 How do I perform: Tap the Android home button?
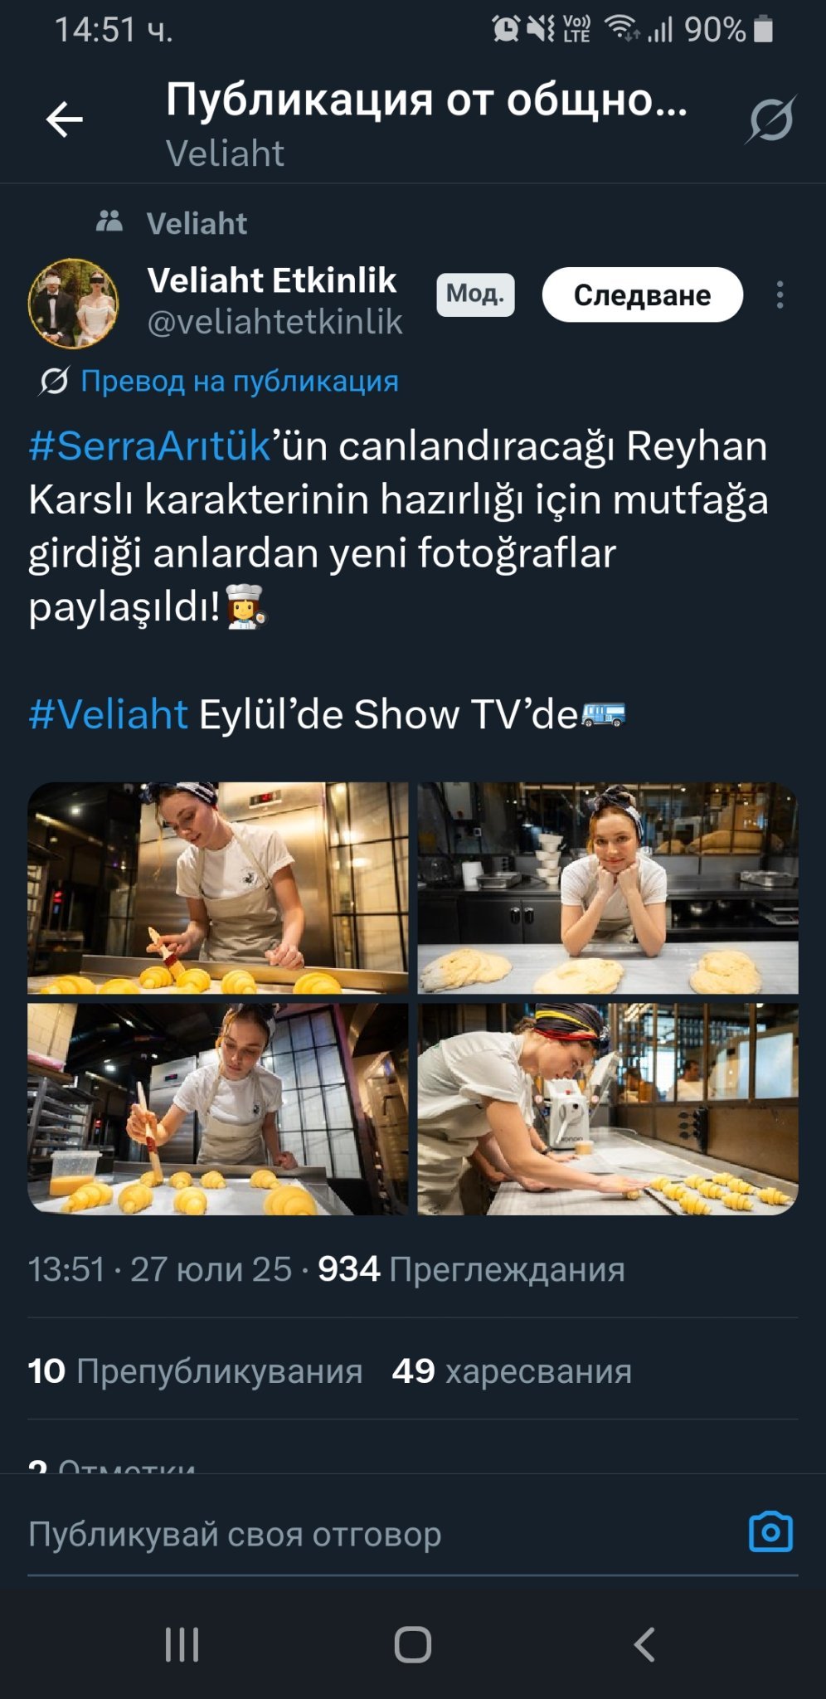413,1643
